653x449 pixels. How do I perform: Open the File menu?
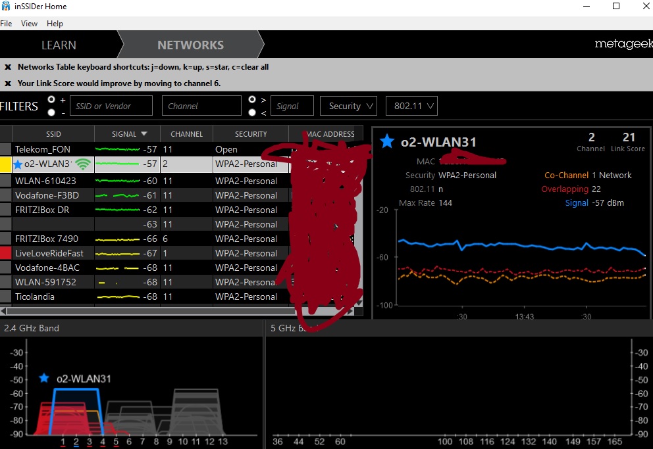pyautogui.click(x=6, y=23)
